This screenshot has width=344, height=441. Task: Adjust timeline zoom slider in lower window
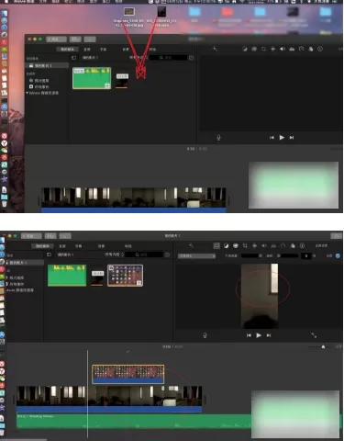320,346
